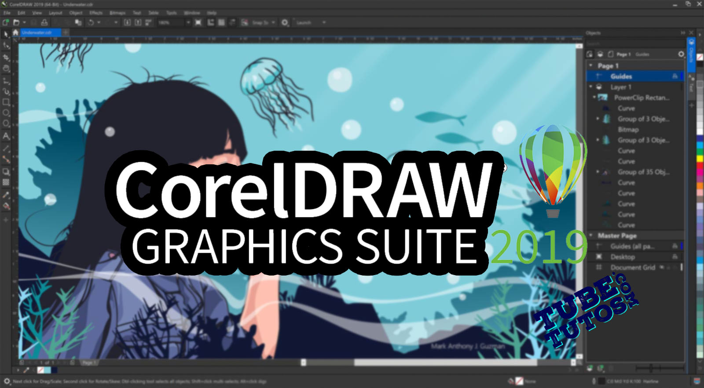Toggle edit across layers button
704x388 pixels.
(x=590, y=54)
